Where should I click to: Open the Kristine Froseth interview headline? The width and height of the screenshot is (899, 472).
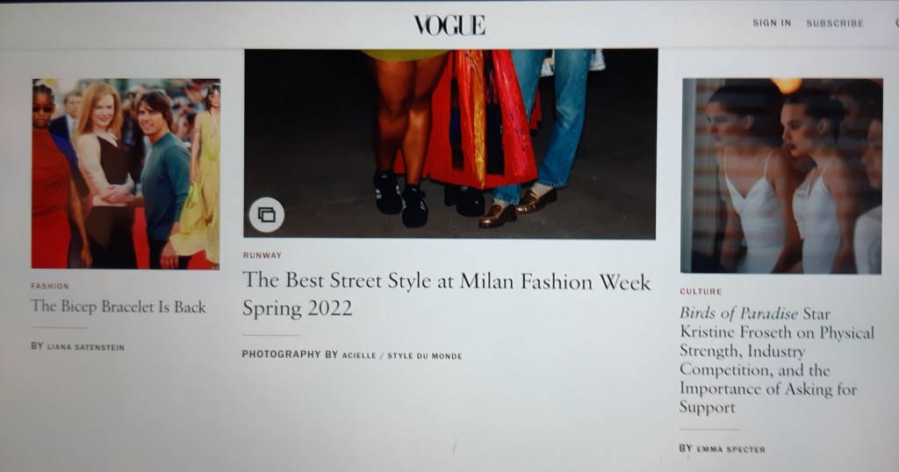point(776,361)
